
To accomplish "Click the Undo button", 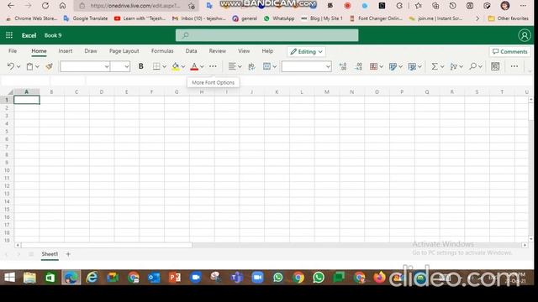I will (x=11, y=66).
